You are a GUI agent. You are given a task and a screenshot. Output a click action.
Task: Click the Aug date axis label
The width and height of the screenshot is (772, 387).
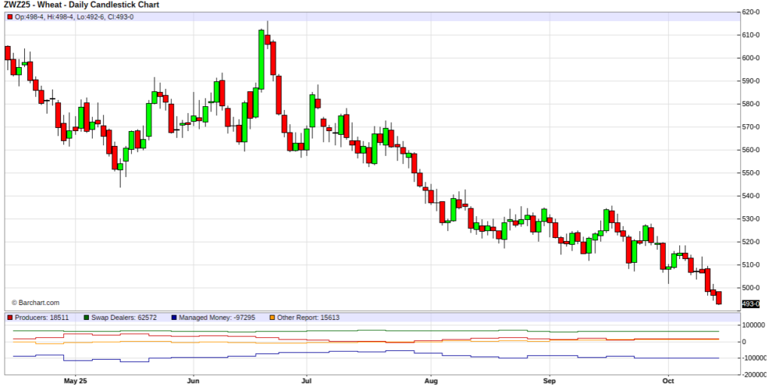pyautogui.click(x=429, y=381)
